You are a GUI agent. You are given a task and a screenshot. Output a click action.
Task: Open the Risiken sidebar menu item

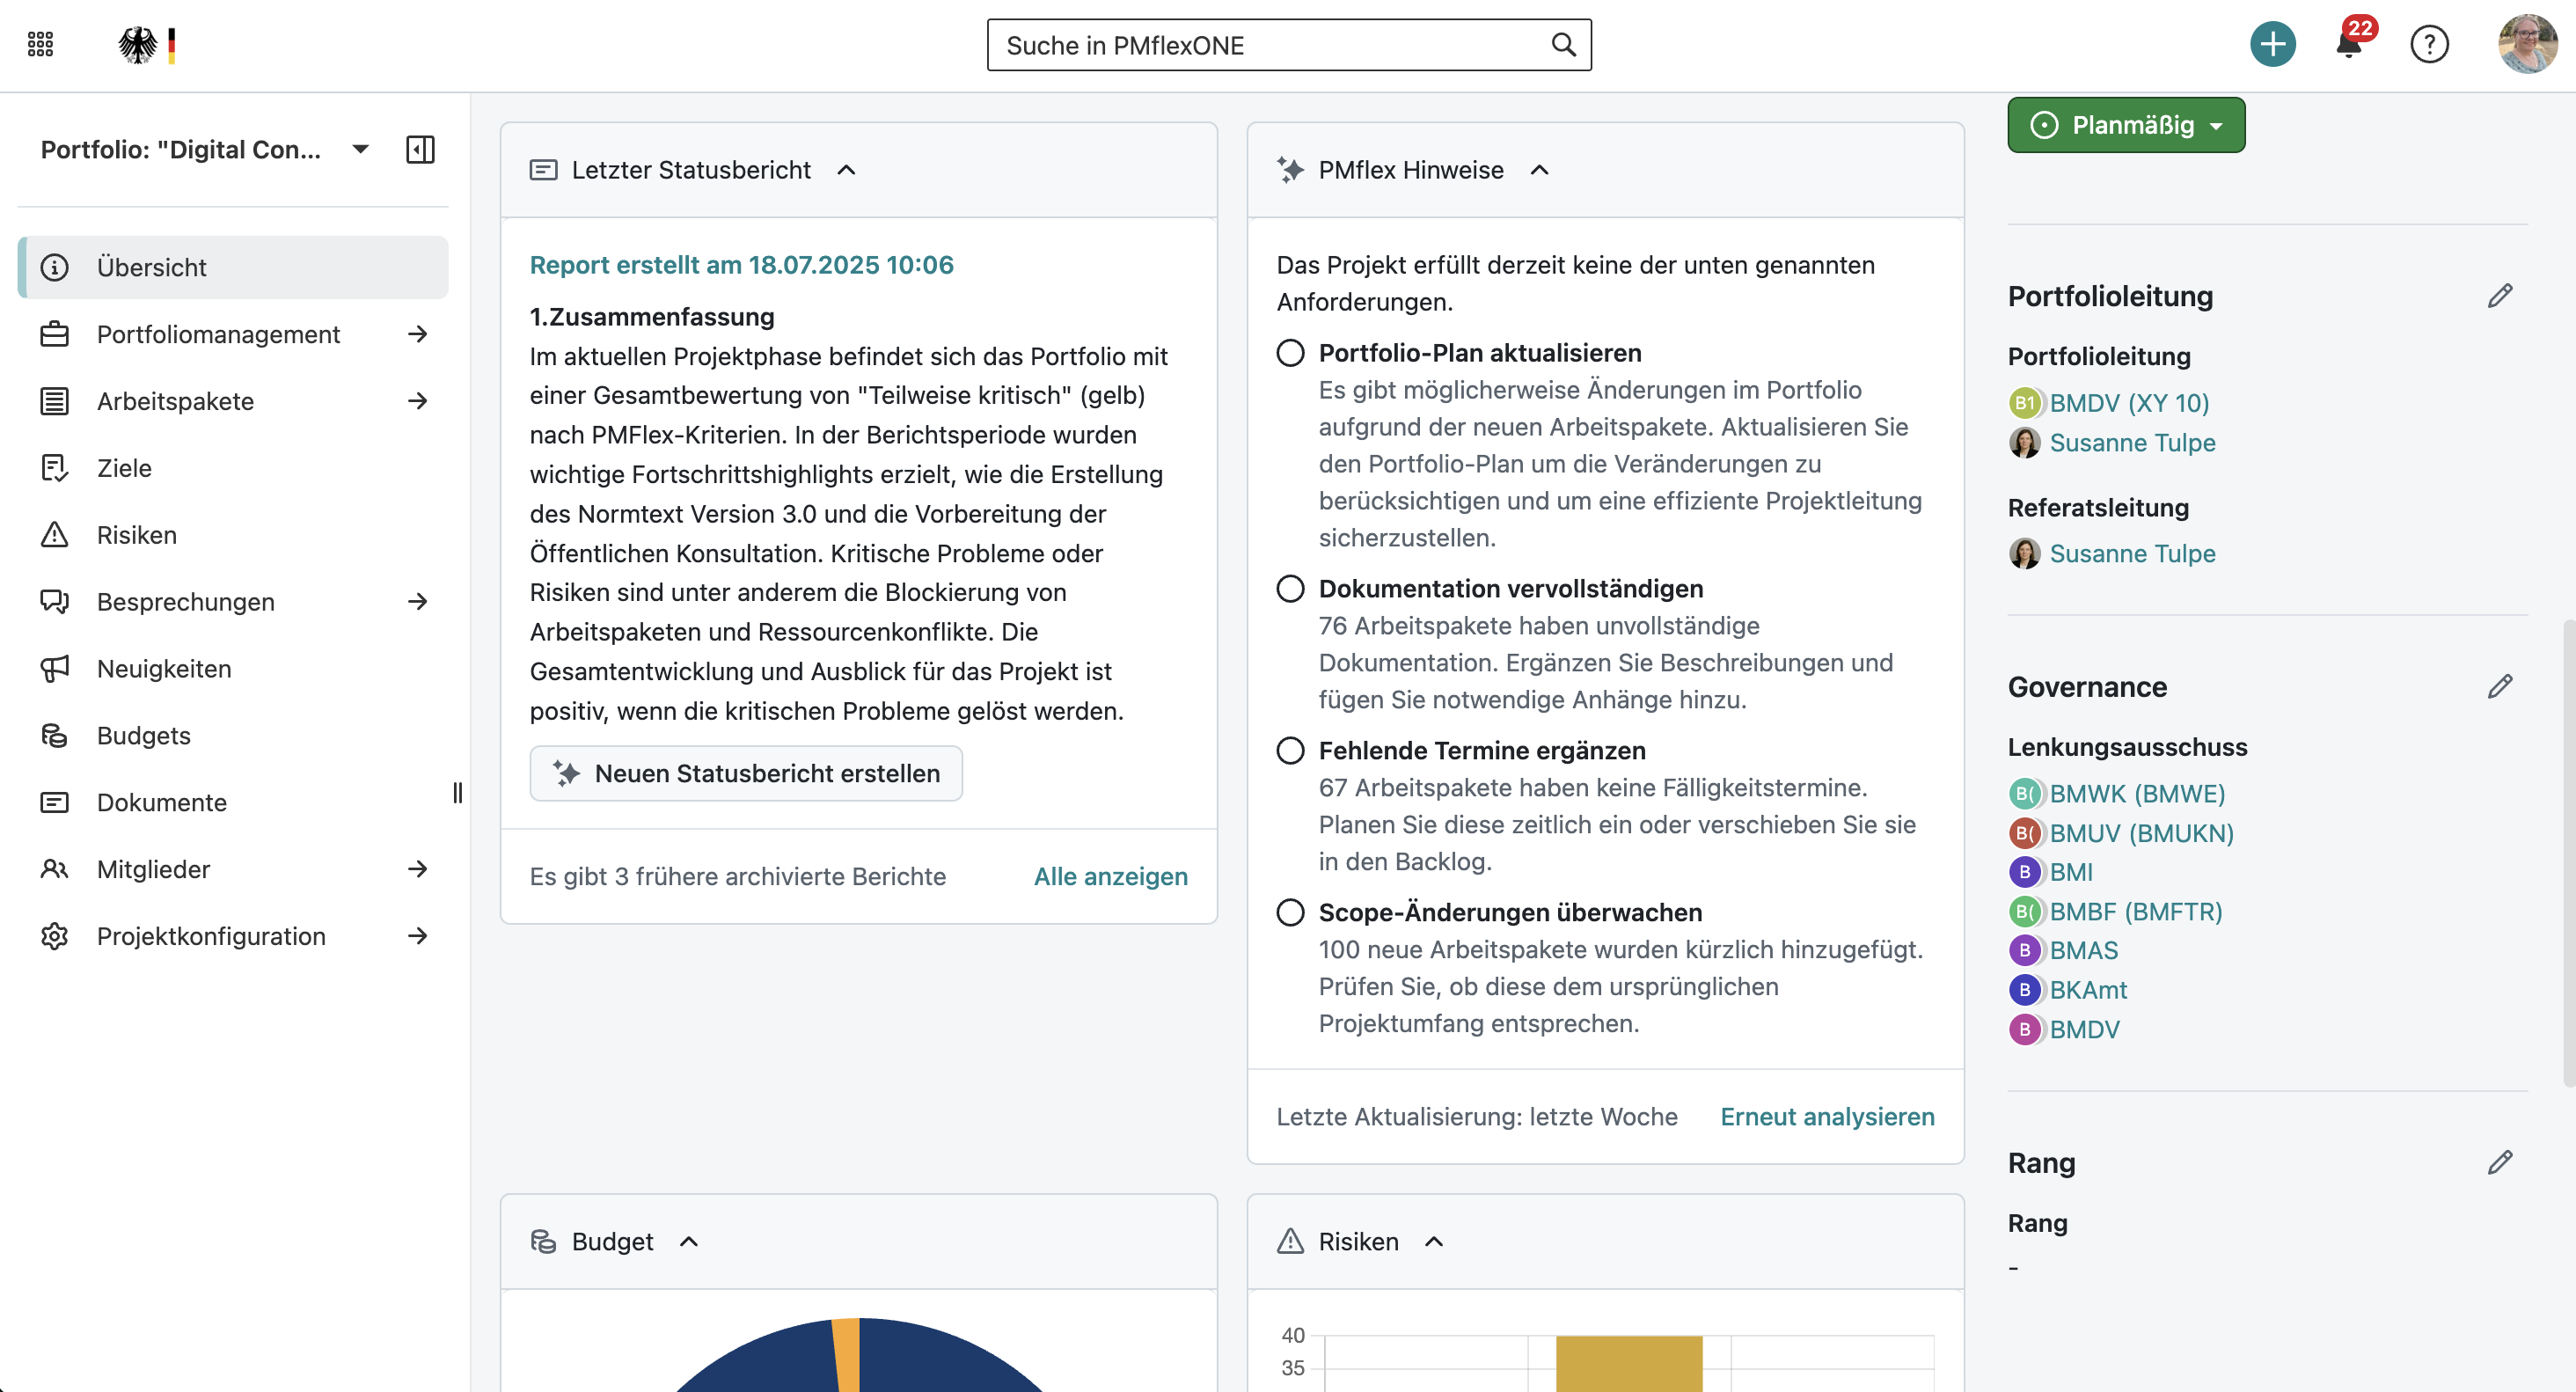(233, 535)
